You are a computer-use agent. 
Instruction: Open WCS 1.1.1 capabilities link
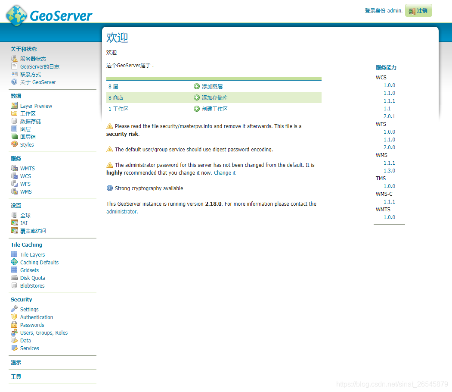click(x=389, y=101)
